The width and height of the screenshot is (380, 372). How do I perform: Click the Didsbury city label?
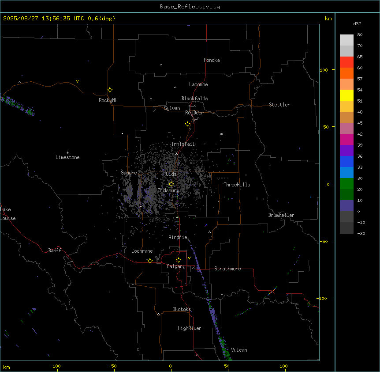click(x=169, y=190)
